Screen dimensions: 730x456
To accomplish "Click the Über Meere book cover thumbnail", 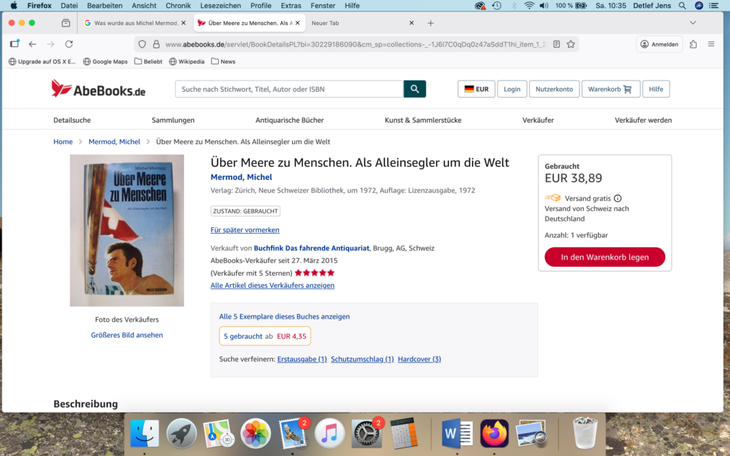I will tap(127, 230).
